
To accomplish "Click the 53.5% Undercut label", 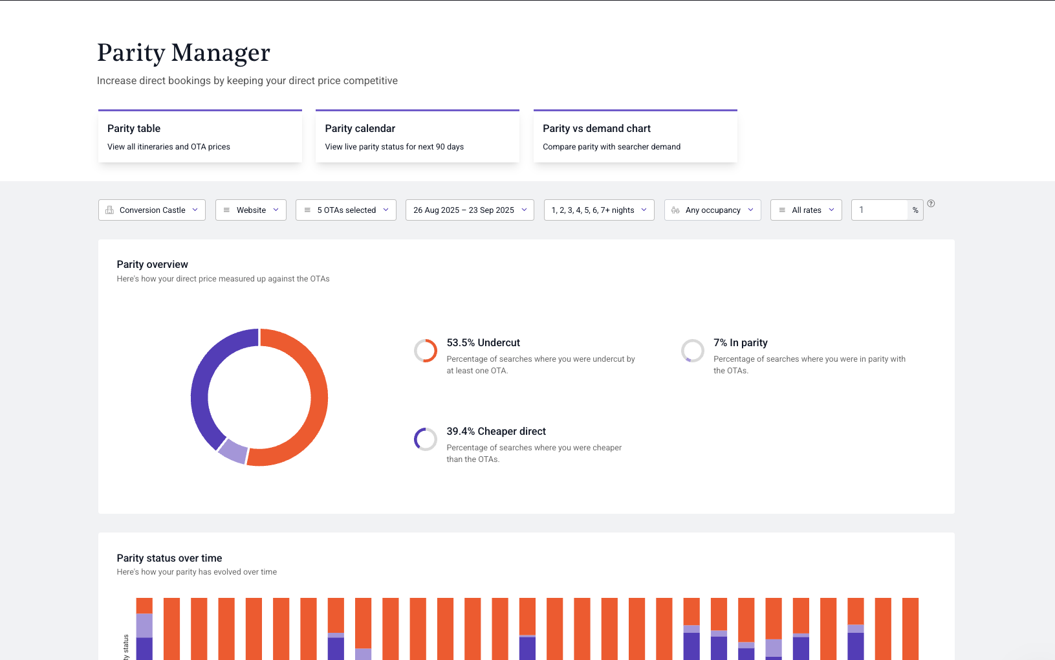I will 483,343.
